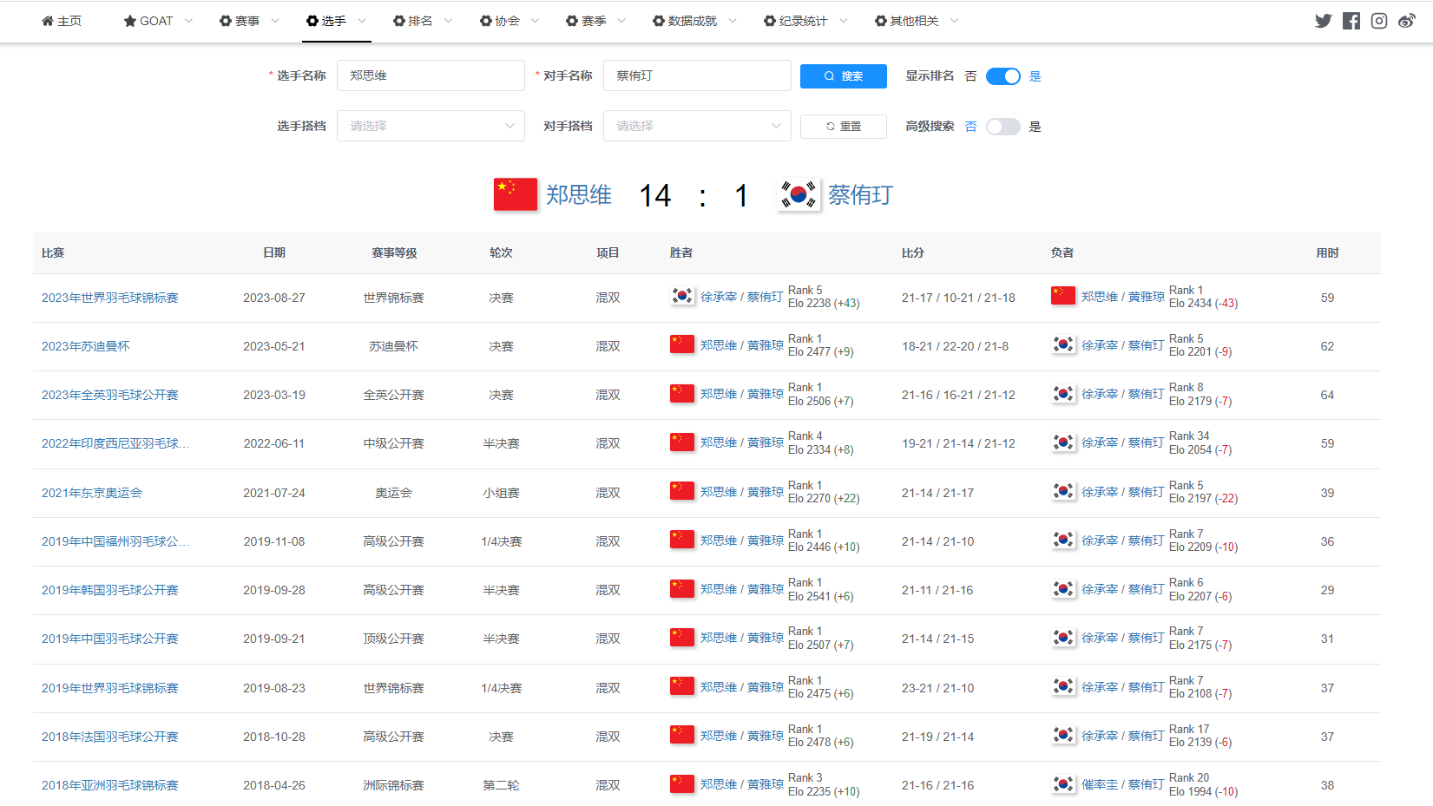
Task: Click the 否 label next to 高级搜索
Action: point(970,127)
